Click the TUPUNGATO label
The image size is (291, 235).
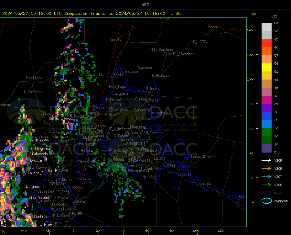(58, 184)
